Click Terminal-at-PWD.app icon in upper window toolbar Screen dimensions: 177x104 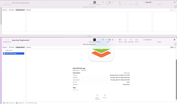pyautogui.click(x=95, y=2)
